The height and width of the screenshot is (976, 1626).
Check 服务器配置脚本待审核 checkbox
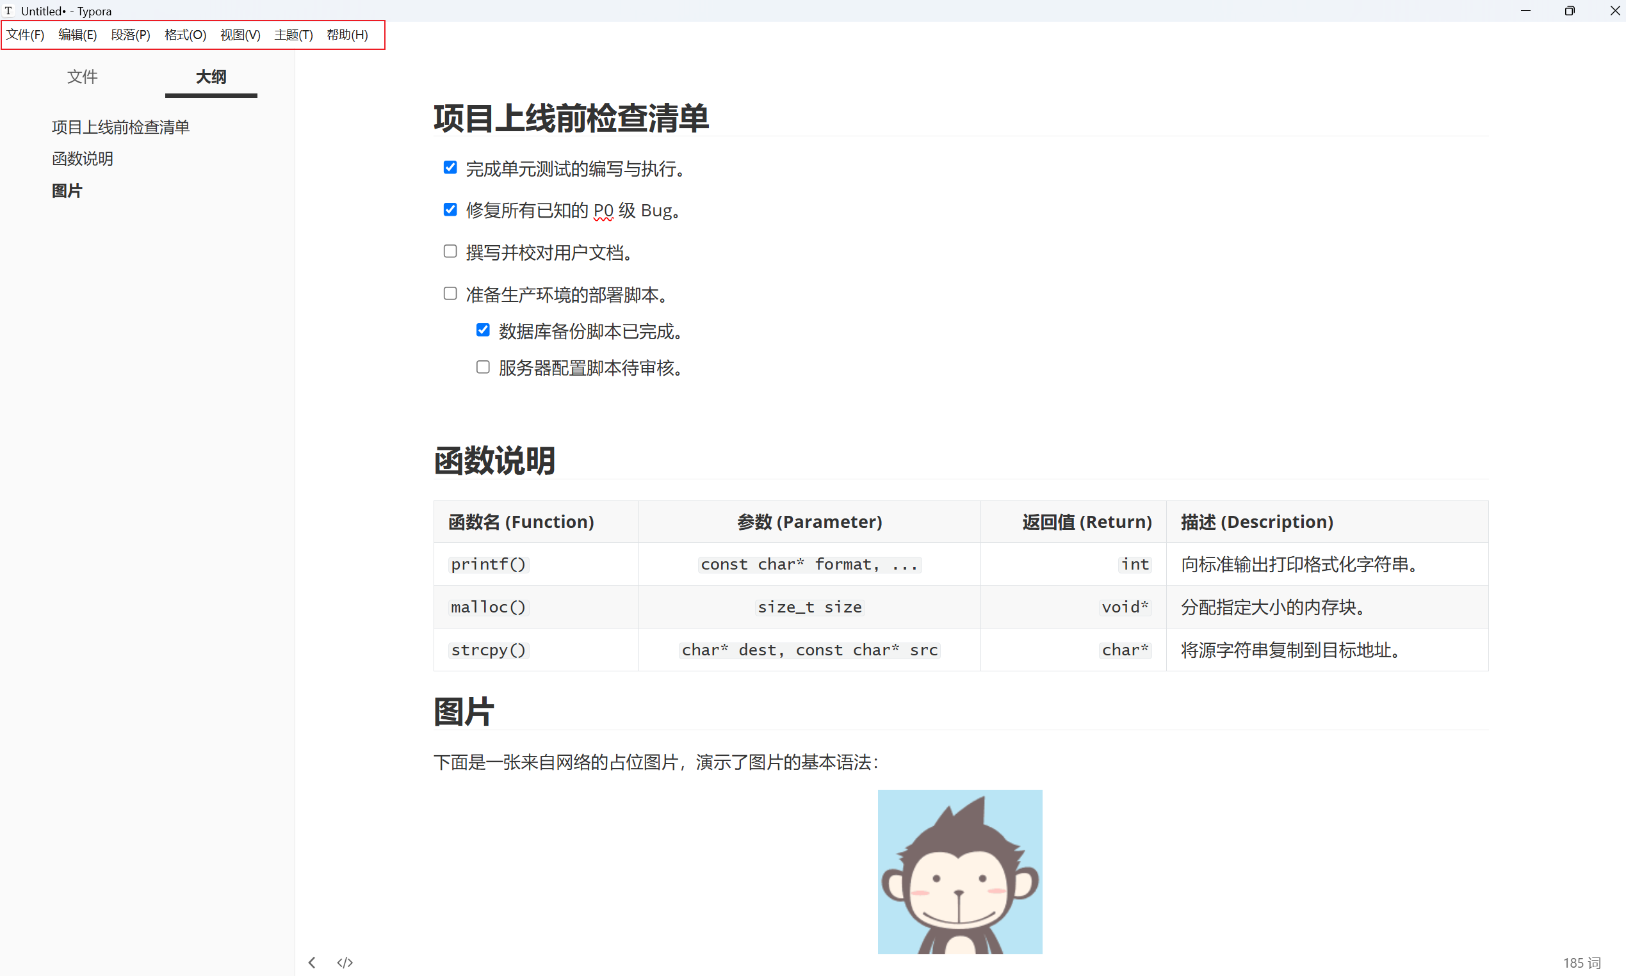[483, 367]
